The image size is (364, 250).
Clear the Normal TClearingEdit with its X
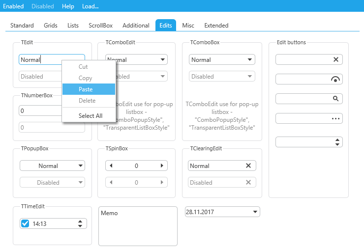coord(248,166)
